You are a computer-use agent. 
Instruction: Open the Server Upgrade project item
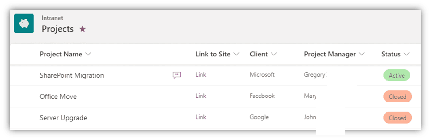point(63,118)
